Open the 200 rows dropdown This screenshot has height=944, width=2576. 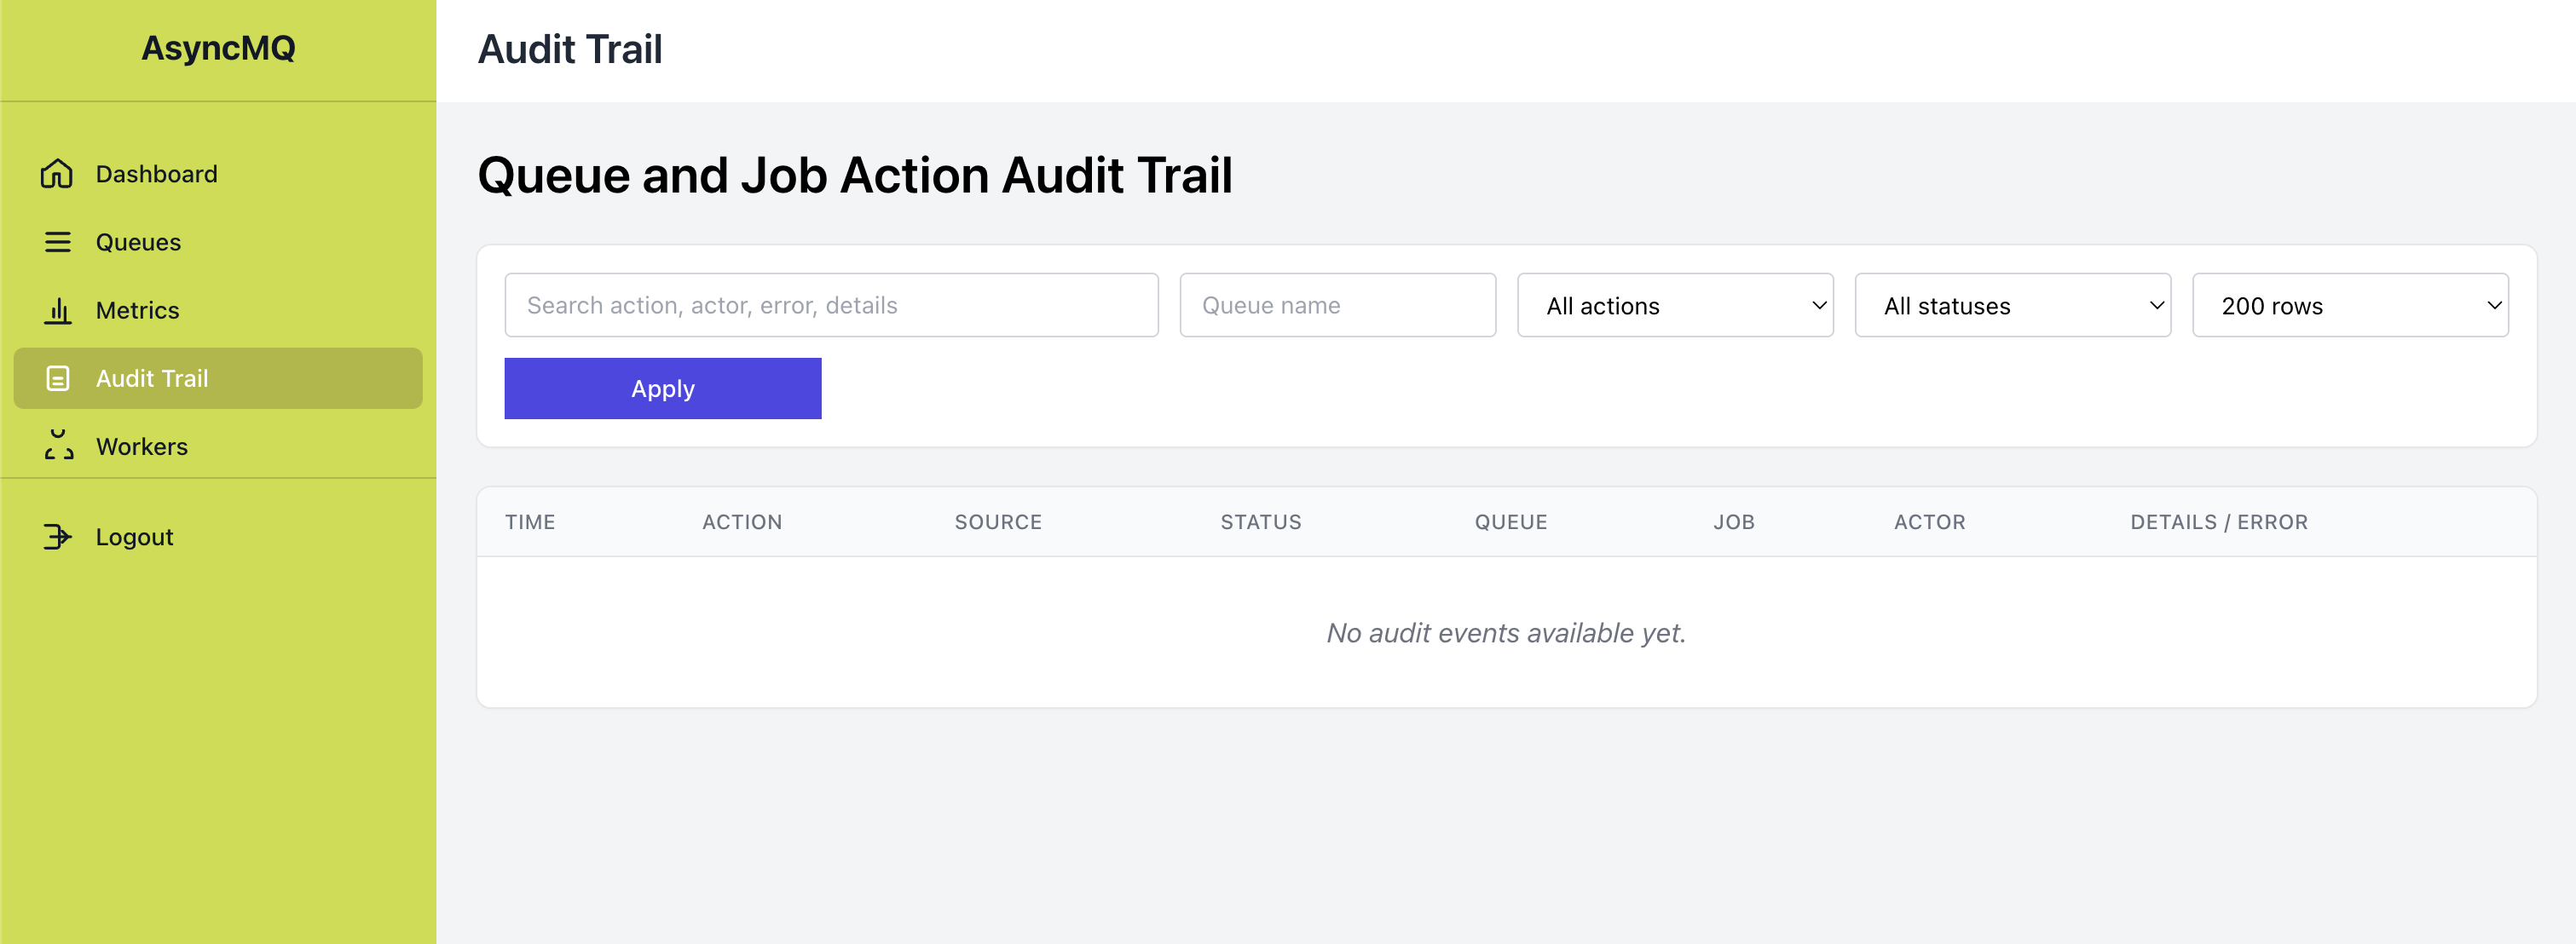[x=2350, y=305]
